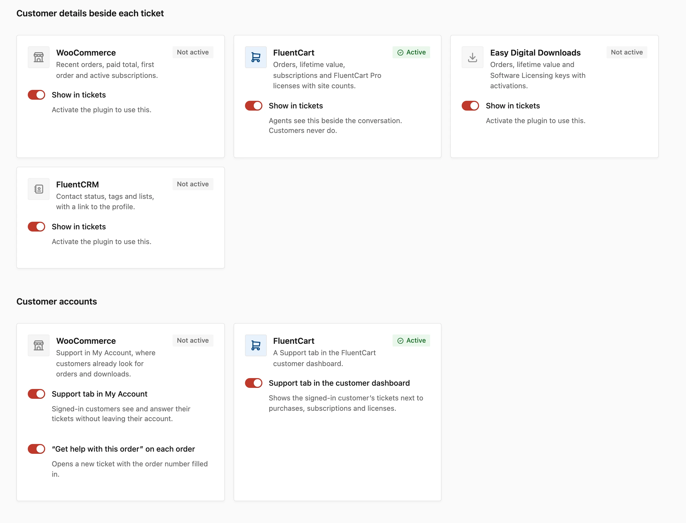Click Not active badge on Easy Digital Downloads

pyautogui.click(x=627, y=52)
